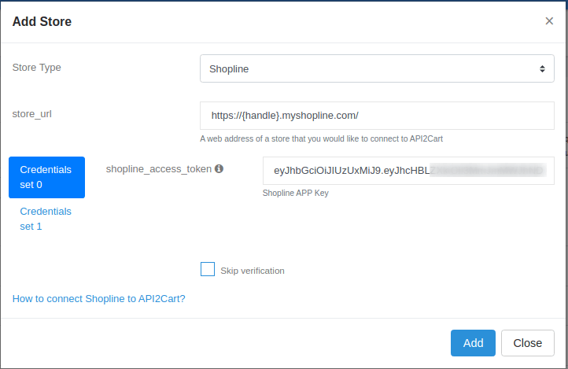Switch to Credentials set 0 tab
This screenshot has width=568, height=369.
(46, 177)
